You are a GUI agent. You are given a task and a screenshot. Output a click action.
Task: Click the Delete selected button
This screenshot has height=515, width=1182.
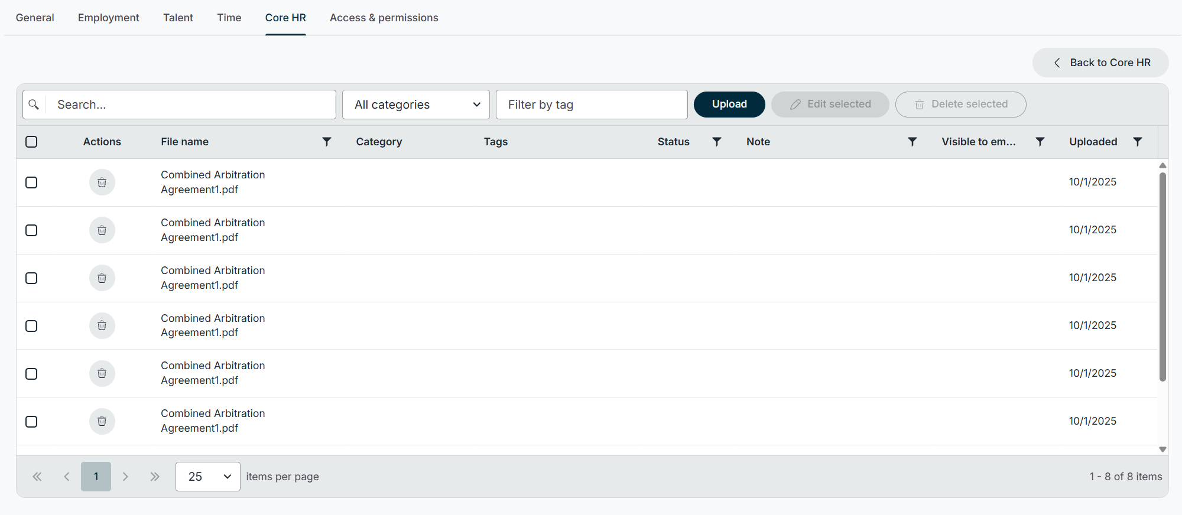click(x=961, y=104)
